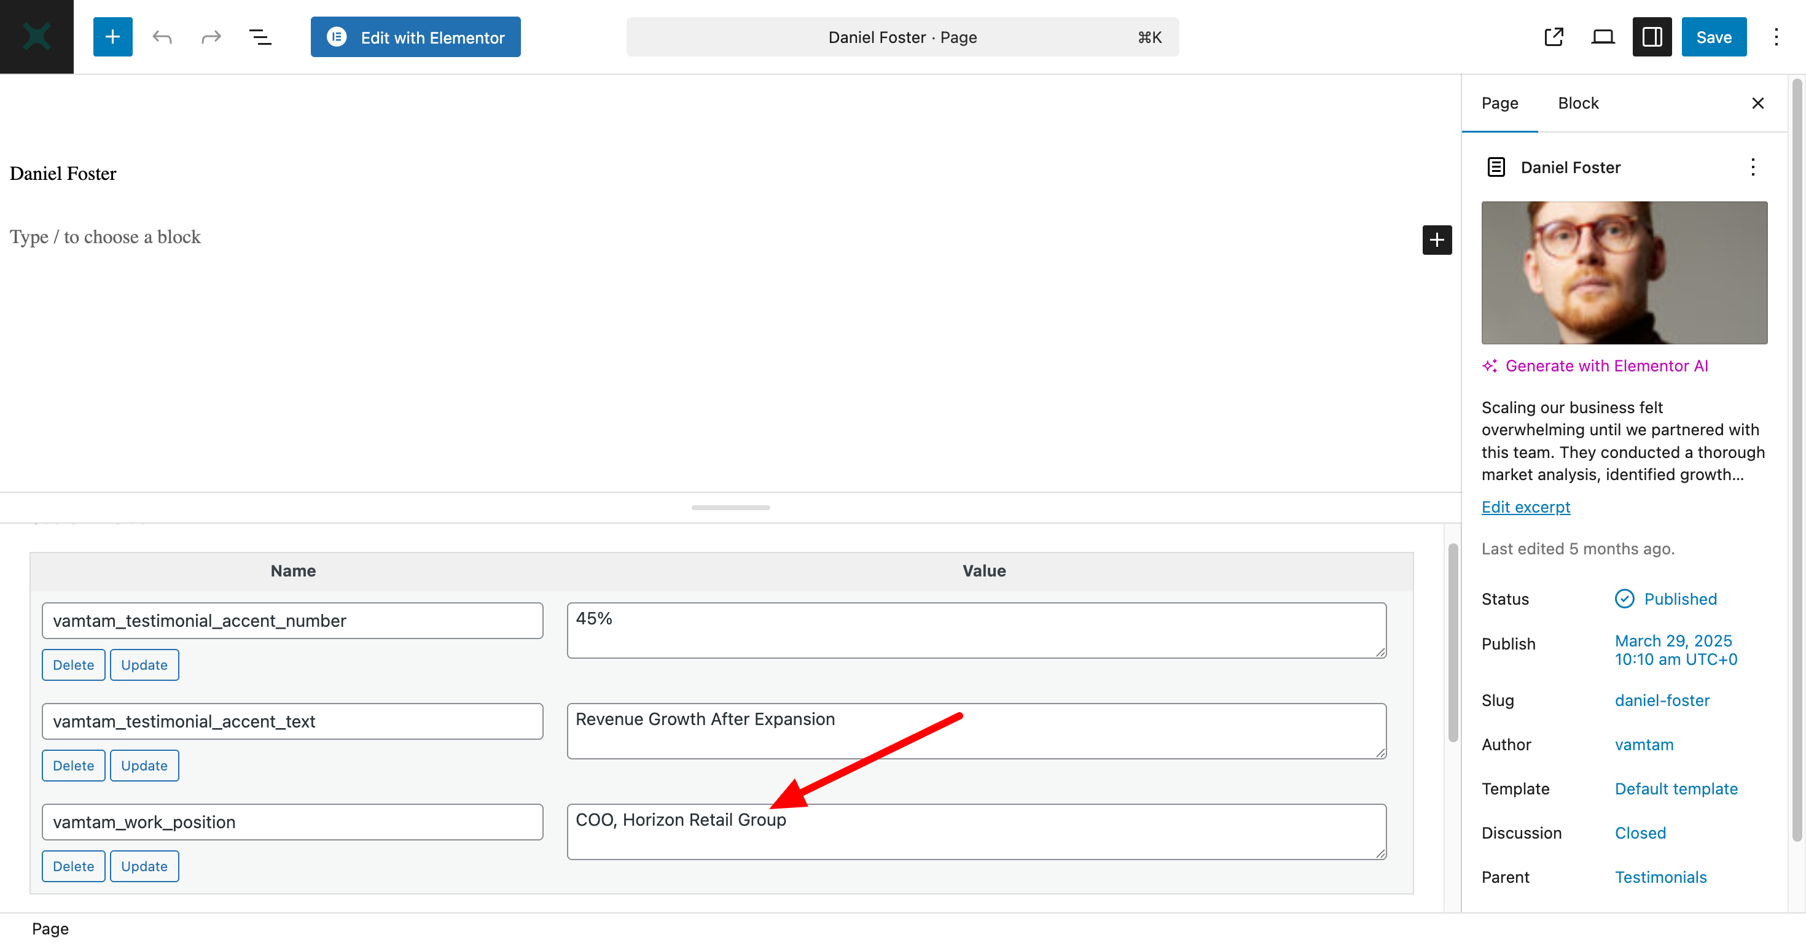Open View Page in new tab icon
The image size is (1806, 943).
click(x=1554, y=37)
